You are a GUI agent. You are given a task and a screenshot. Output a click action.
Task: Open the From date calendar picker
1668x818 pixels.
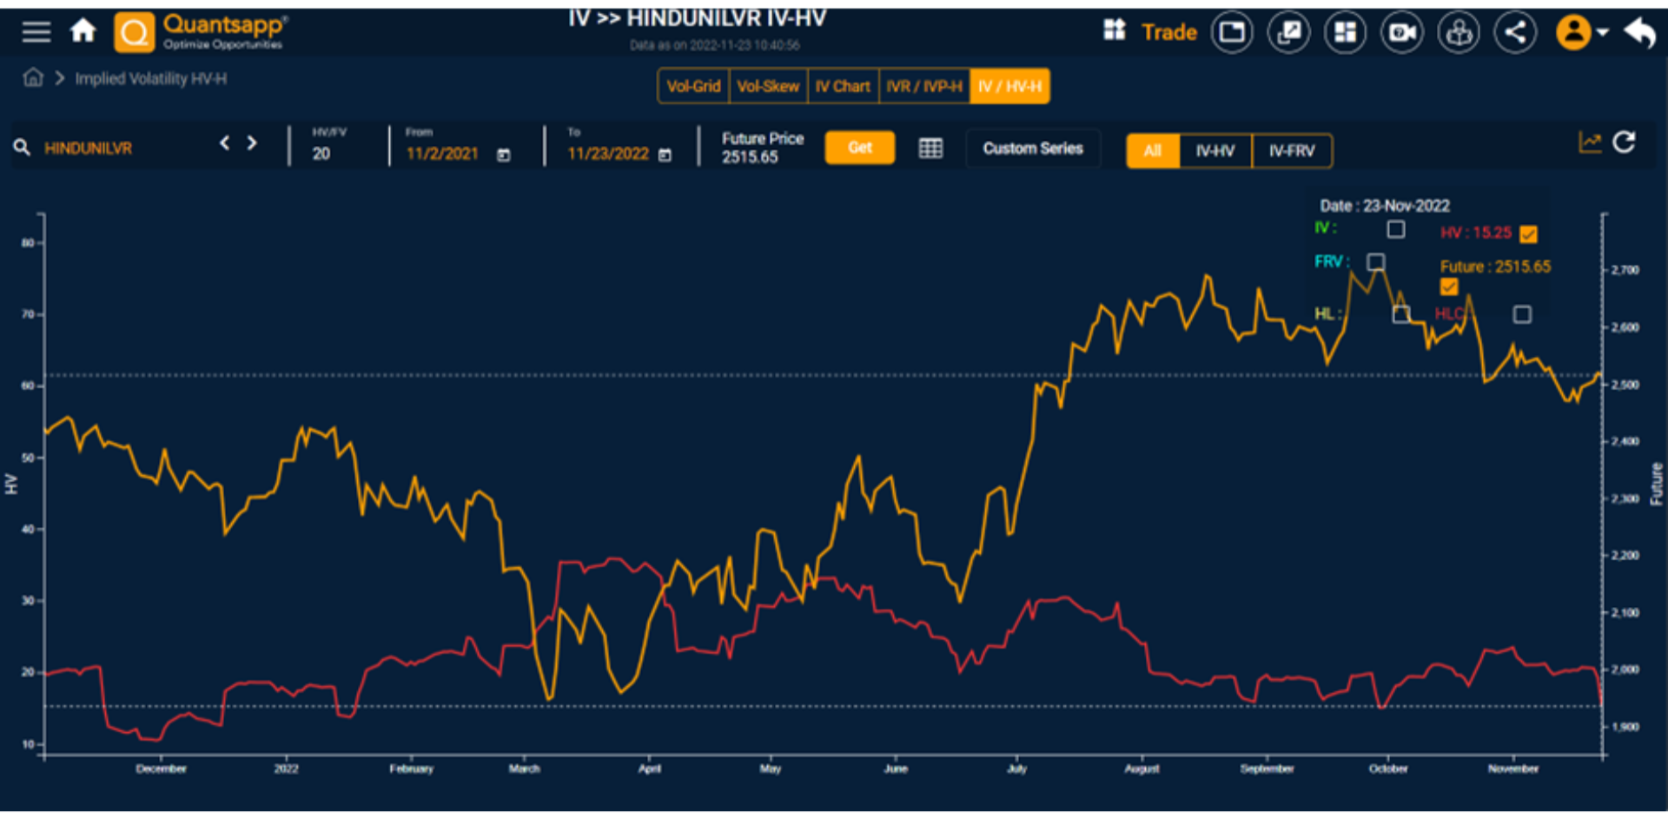pos(505,153)
